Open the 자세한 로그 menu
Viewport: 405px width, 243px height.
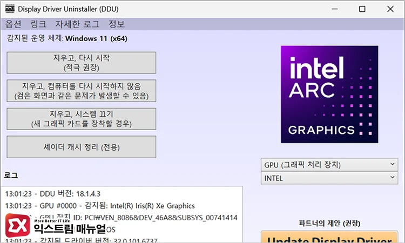[x=77, y=24]
